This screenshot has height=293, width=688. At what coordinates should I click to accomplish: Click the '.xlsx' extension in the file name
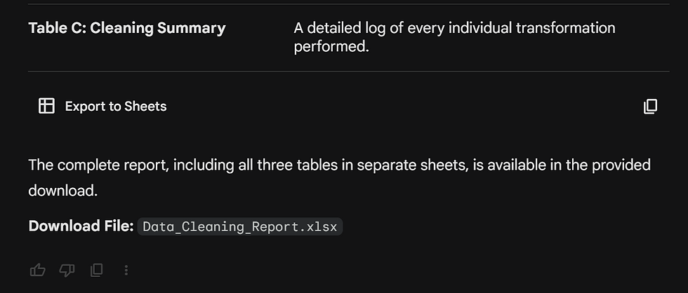point(320,226)
